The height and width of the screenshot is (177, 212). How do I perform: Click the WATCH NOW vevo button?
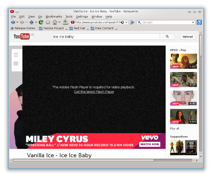pyautogui.click(x=150, y=144)
